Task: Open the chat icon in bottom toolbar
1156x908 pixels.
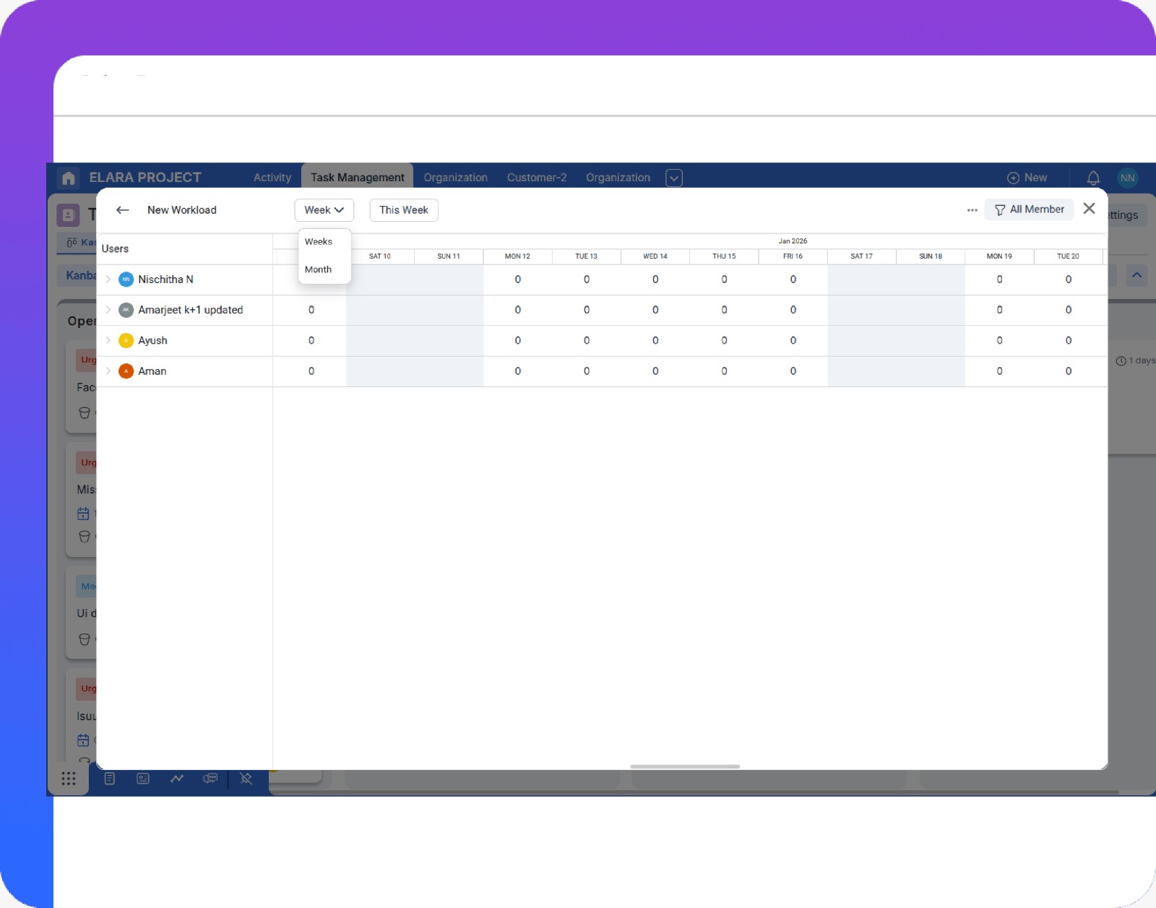Action: point(210,778)
